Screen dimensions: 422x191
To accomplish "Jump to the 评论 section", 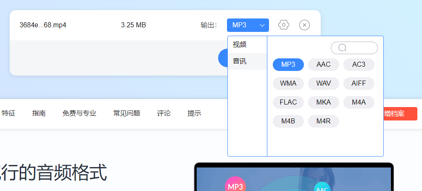I will tap(164, 113).
